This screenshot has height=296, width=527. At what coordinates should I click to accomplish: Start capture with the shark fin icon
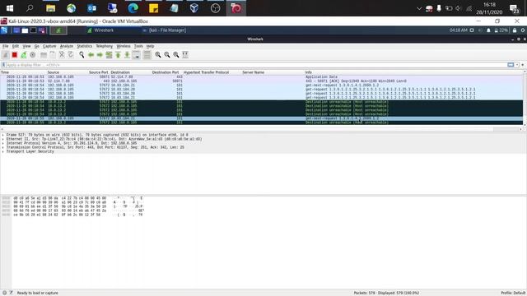pos(6,55)
